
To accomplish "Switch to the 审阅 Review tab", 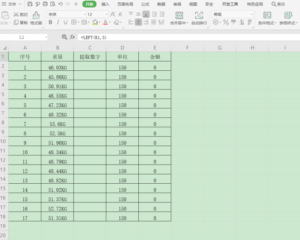I will (177, 4).
